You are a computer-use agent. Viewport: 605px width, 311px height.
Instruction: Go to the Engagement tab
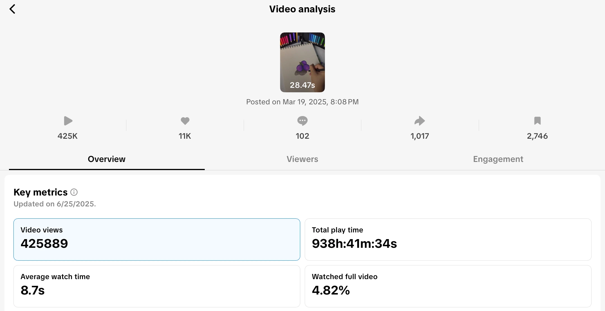pyautogui.click(x=498, y=159)
